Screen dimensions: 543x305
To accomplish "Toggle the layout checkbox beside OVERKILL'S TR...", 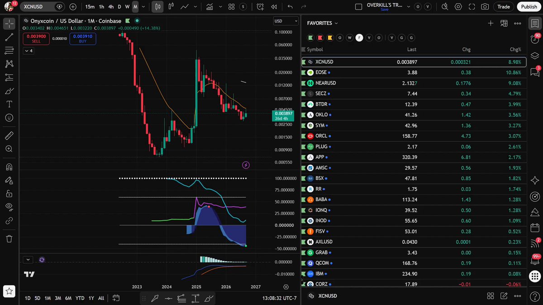I will click(359, 7).
